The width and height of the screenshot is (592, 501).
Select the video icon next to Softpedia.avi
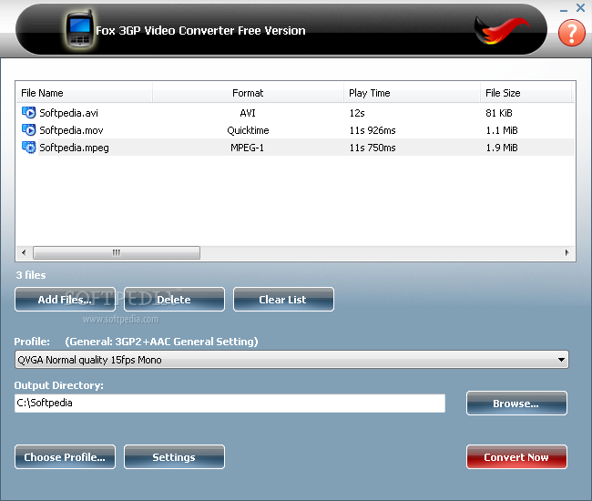coord(29,113)
